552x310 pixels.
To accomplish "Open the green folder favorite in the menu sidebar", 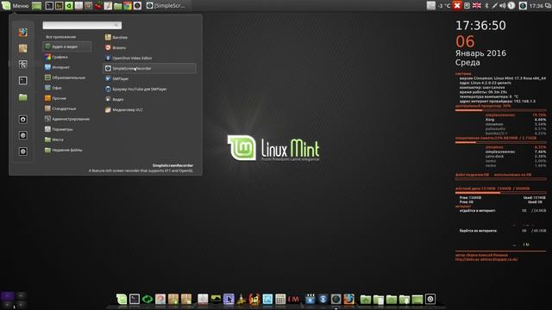I will 23,97.
